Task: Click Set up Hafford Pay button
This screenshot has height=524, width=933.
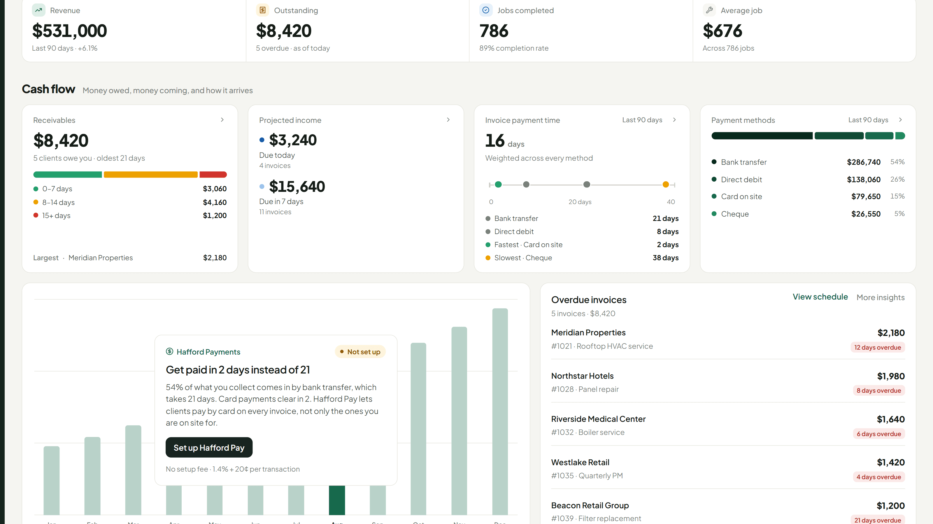Action: pyautogui.click(x=209, y=447)
